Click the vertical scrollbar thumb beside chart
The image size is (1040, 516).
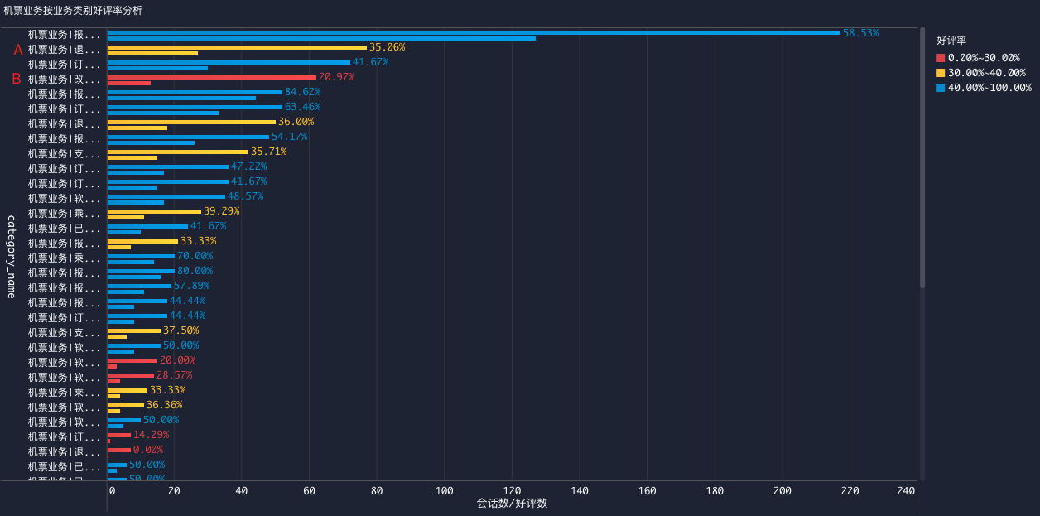(x=922, y=157)
